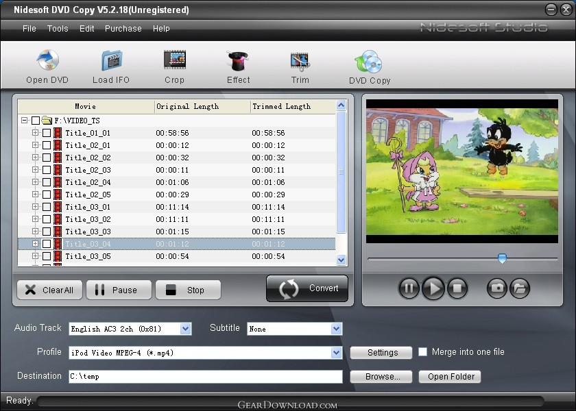Click the 00:58:56 original length of Title_01_01
This screenshot has height=411, width=576.
tap(172, 133)
